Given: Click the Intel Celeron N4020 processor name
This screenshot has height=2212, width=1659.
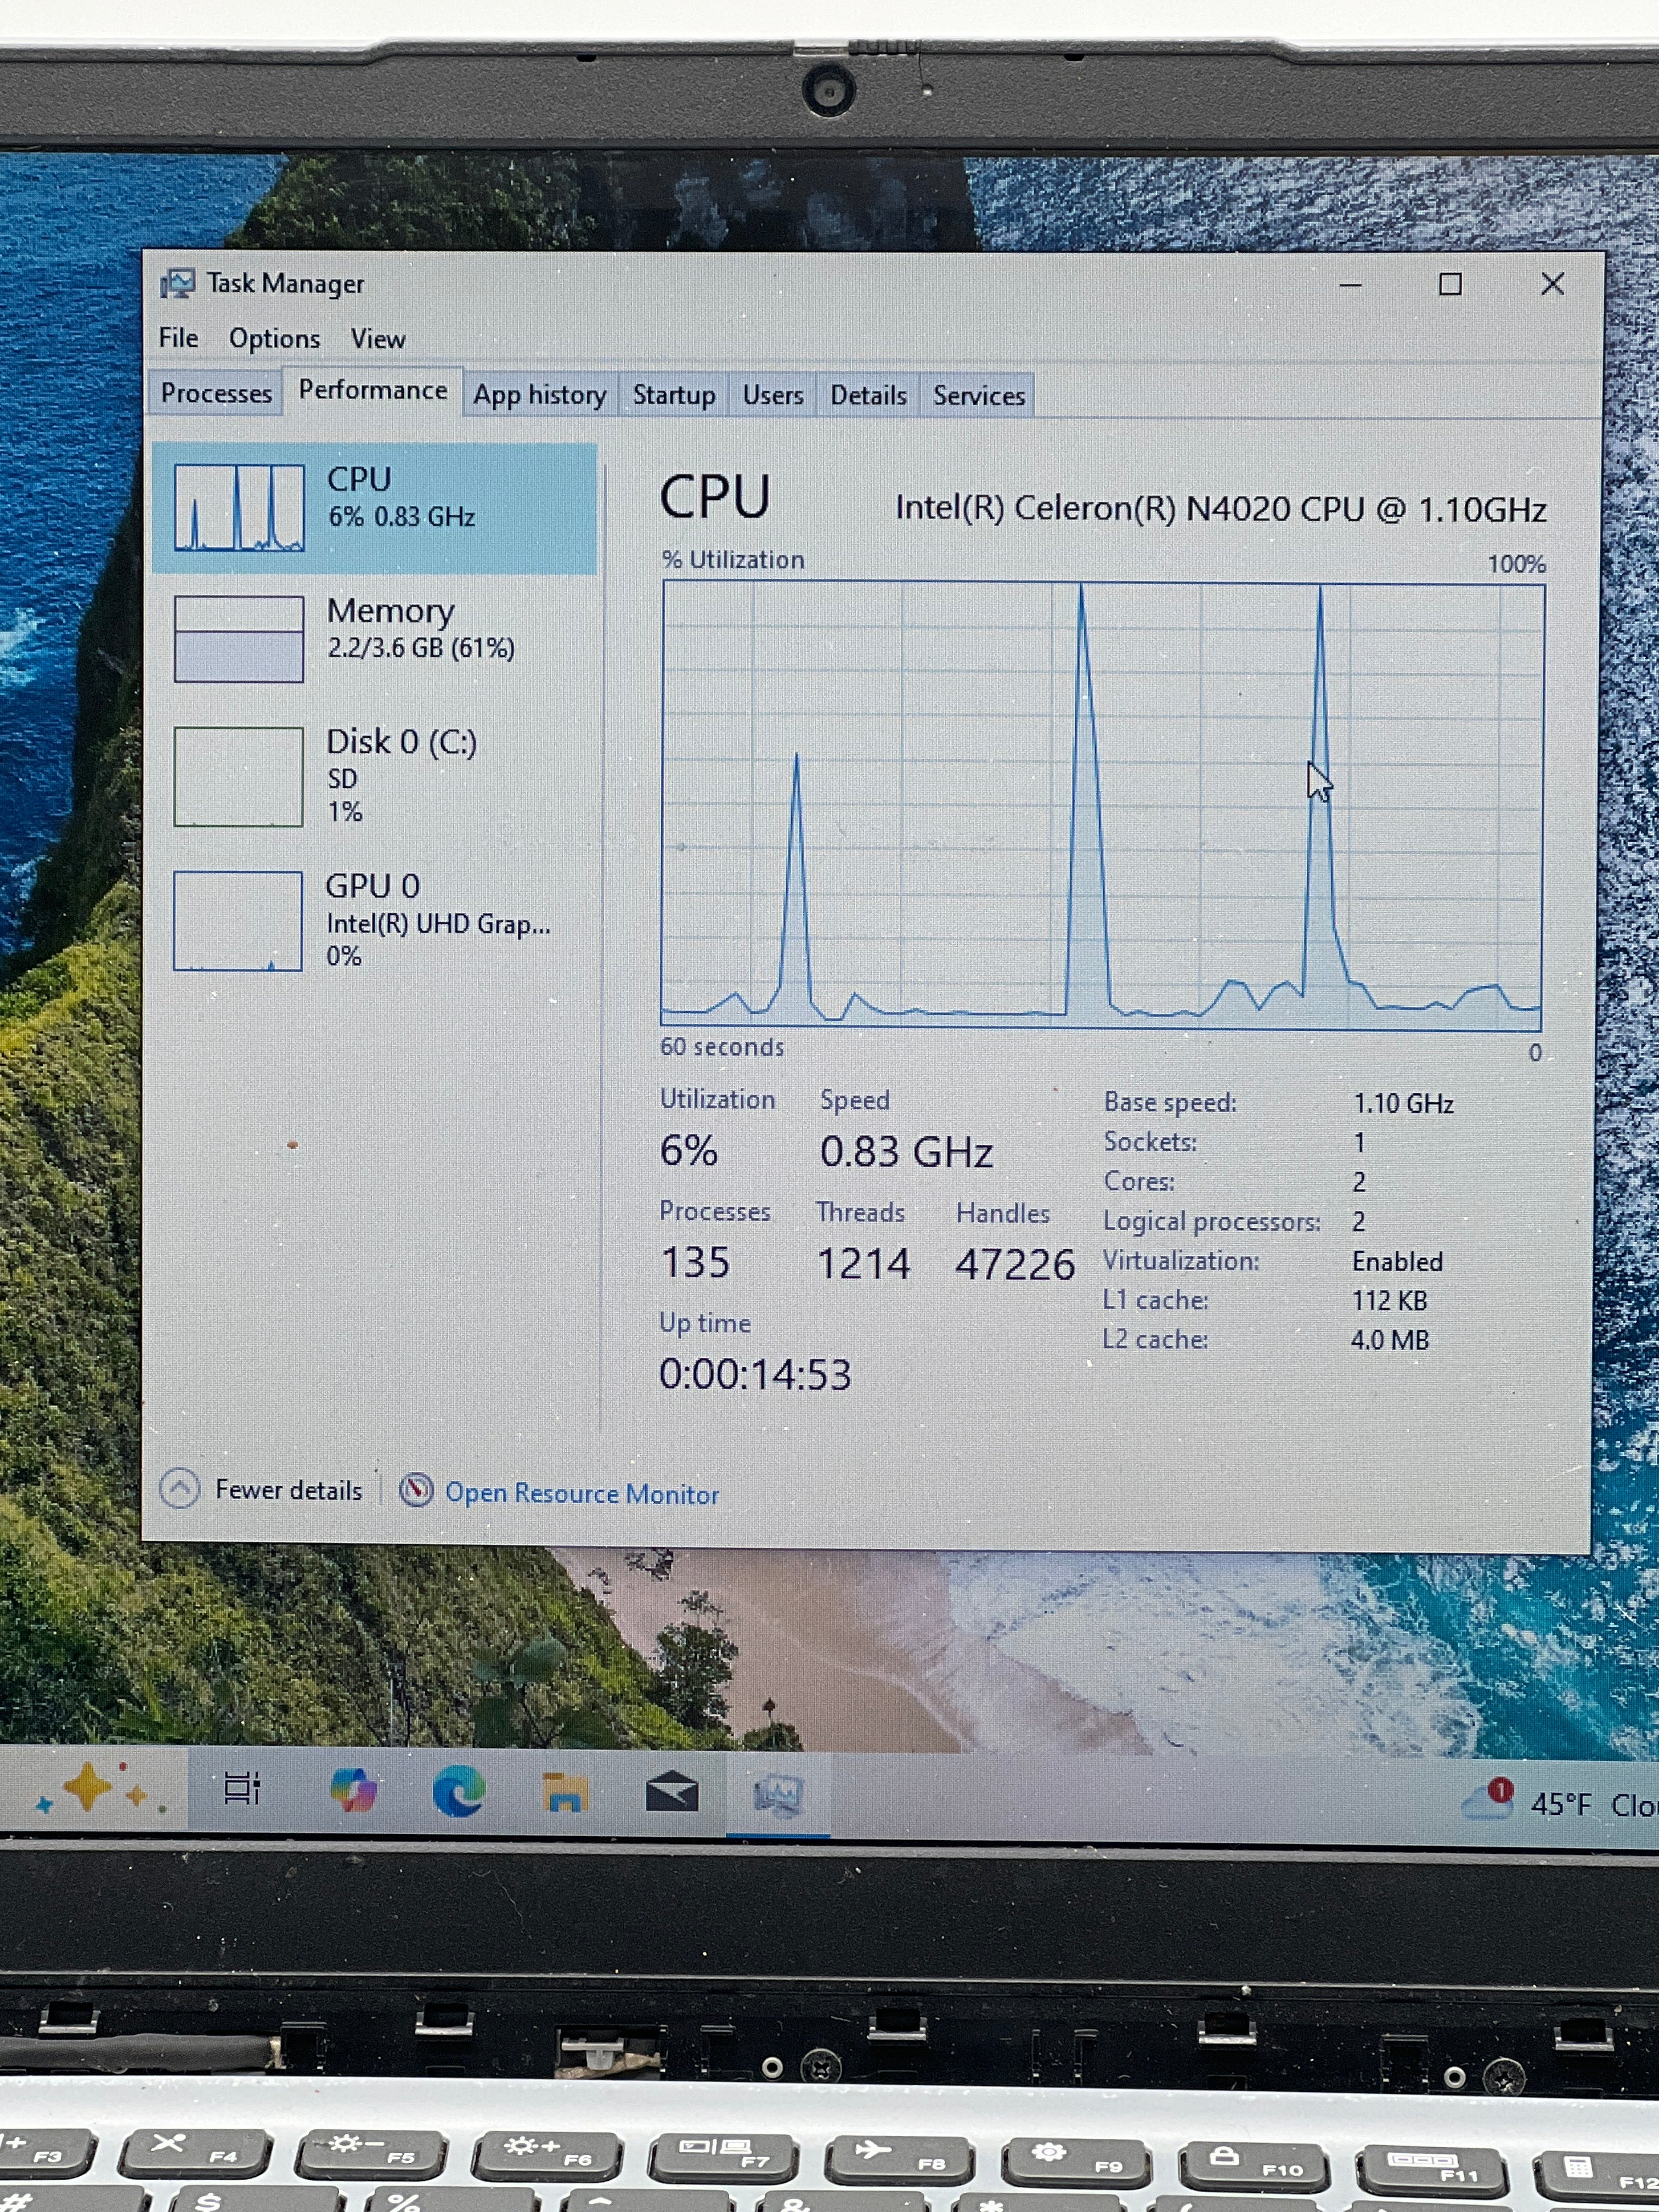Looking at the screenshot, I should pos(1220,509).
